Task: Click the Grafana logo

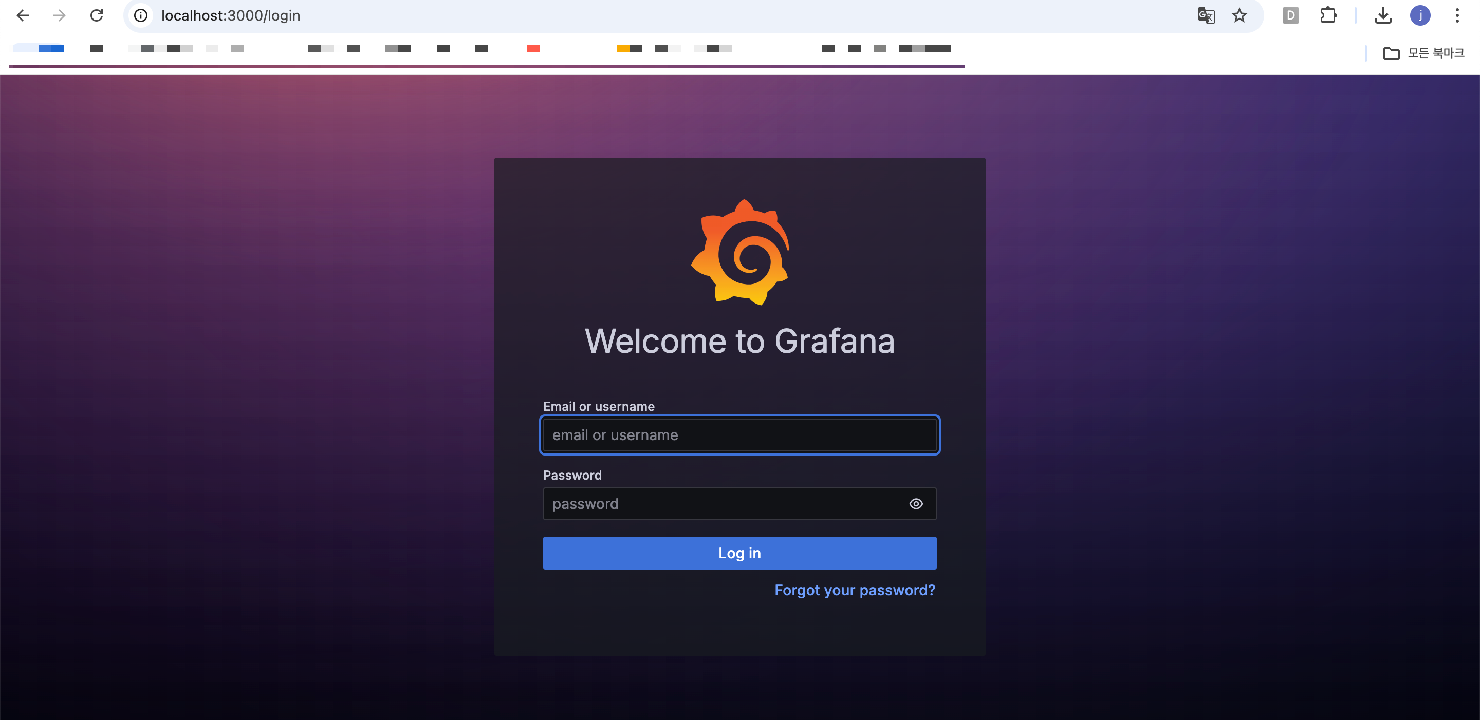Action: click(740, 252)
